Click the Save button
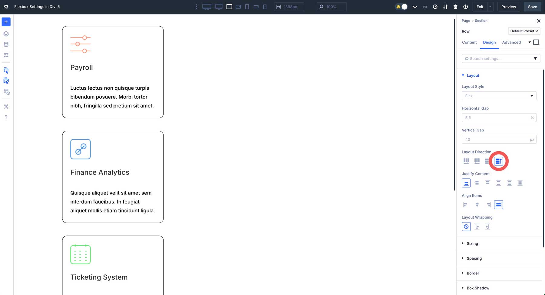 tap(532, 6)
